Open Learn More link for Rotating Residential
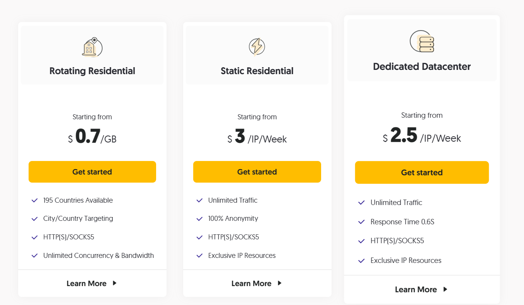 87,283
